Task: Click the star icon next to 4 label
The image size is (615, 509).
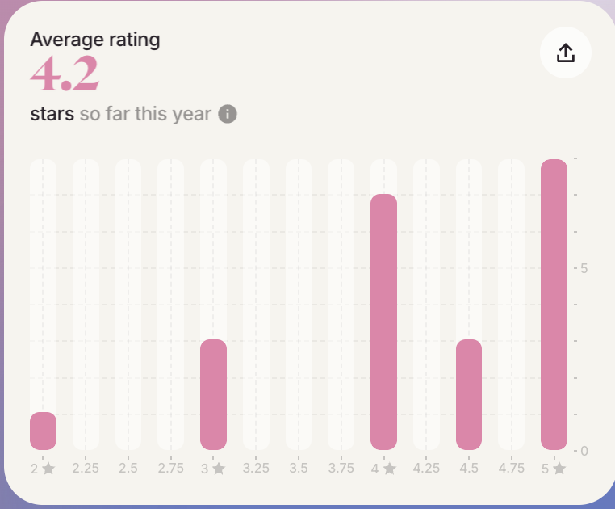Action: pyautogui.click(x=390, y=469)
